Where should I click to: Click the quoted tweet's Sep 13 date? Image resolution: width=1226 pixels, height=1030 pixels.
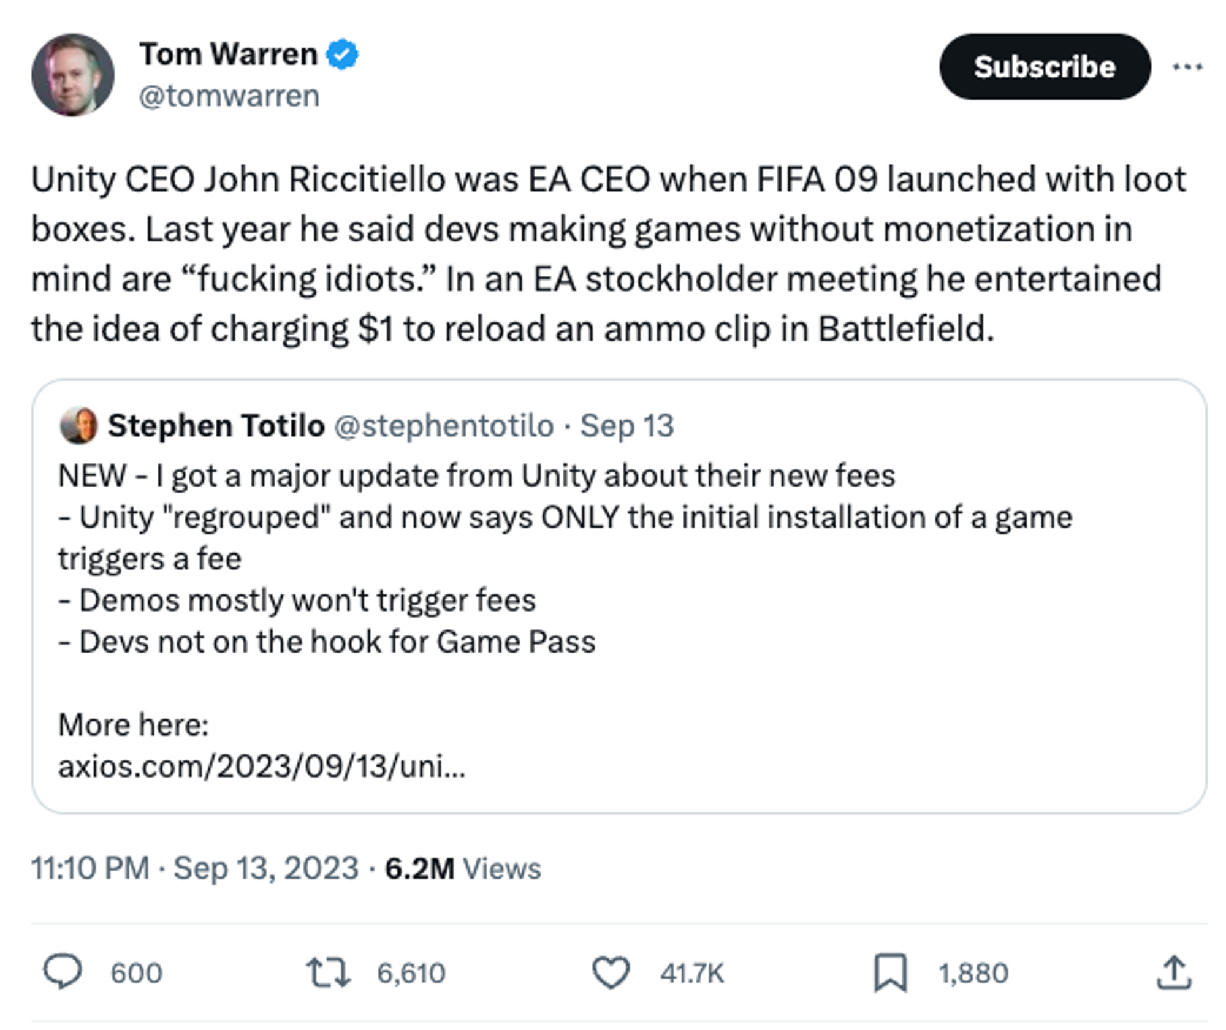click(x=627, y=425)
